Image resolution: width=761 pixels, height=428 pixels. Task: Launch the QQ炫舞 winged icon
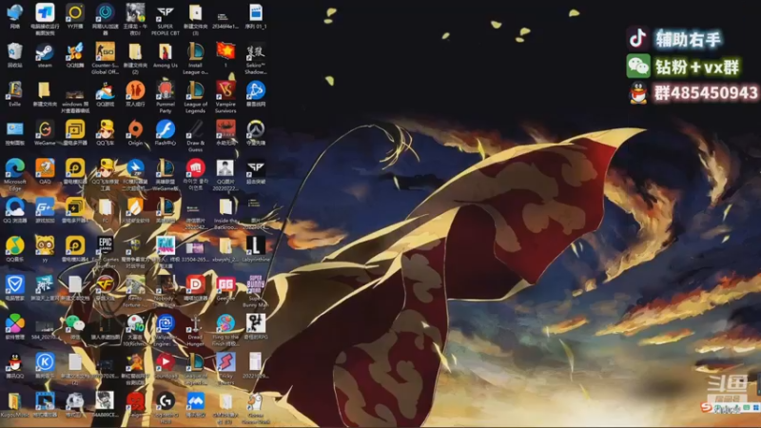pos(75,52)
